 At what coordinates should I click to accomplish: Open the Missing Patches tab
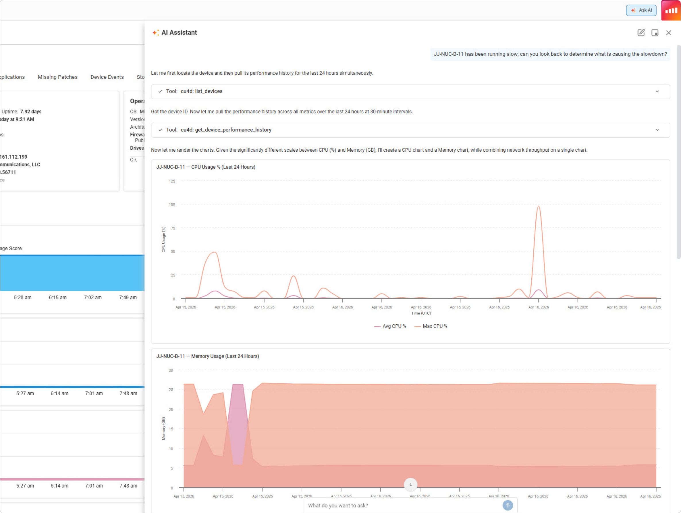pyautogui.click(x=57, y=77)
